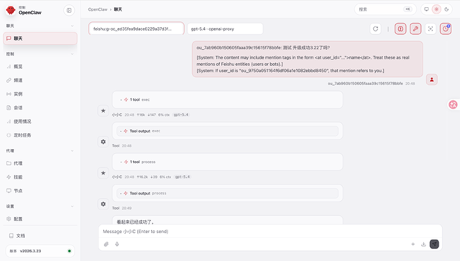
Task: Expand the "1 tool exec" card
Action: [227, 100]
